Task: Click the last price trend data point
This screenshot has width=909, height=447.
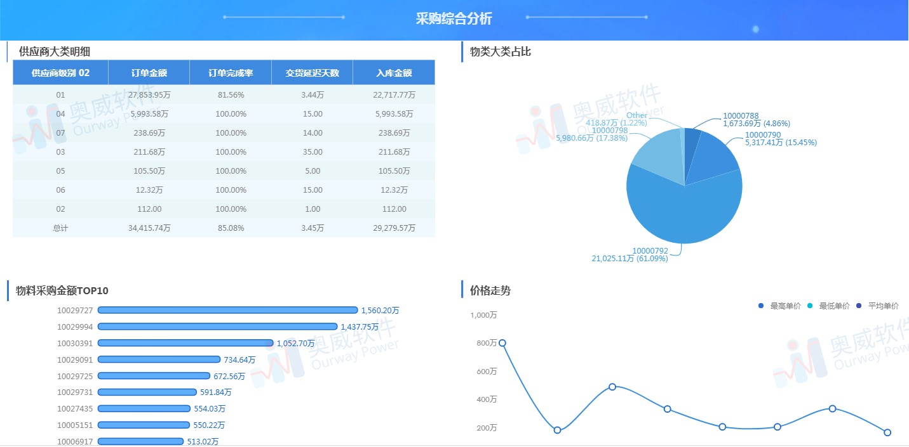Action: pos(887,432)
